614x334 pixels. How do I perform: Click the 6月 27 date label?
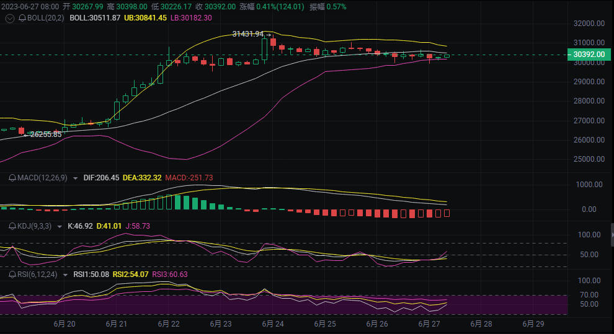point(429,324)
